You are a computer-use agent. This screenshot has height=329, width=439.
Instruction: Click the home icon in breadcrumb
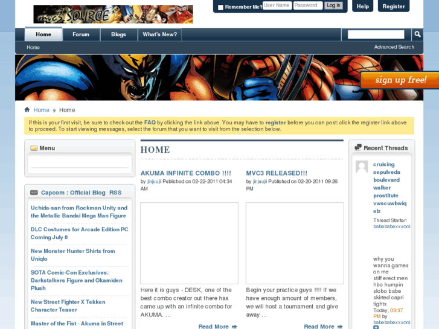(x=27, y=109)
